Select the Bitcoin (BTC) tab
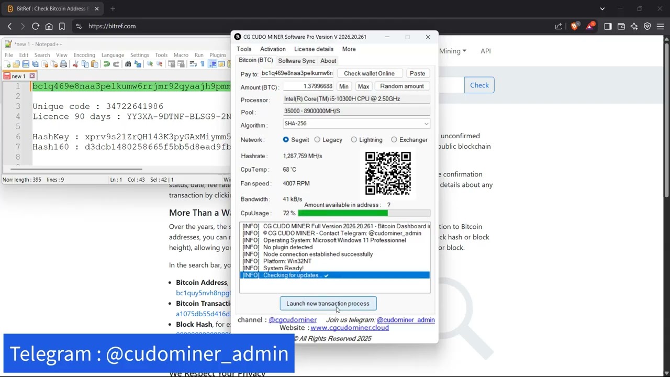This screenshot has height=377, width=670. pos(256,60)
